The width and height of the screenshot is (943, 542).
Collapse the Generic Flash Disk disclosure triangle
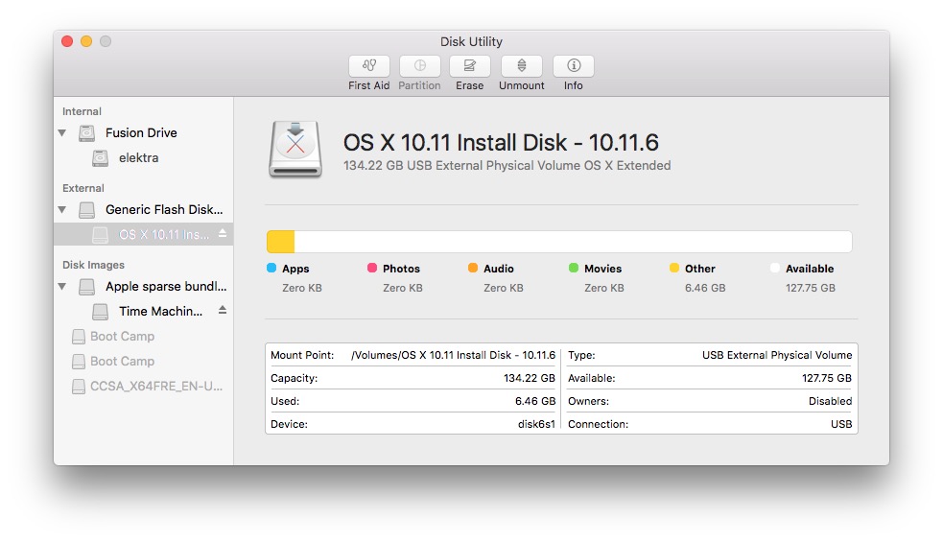pyautogui.click(x=62, y=210)
